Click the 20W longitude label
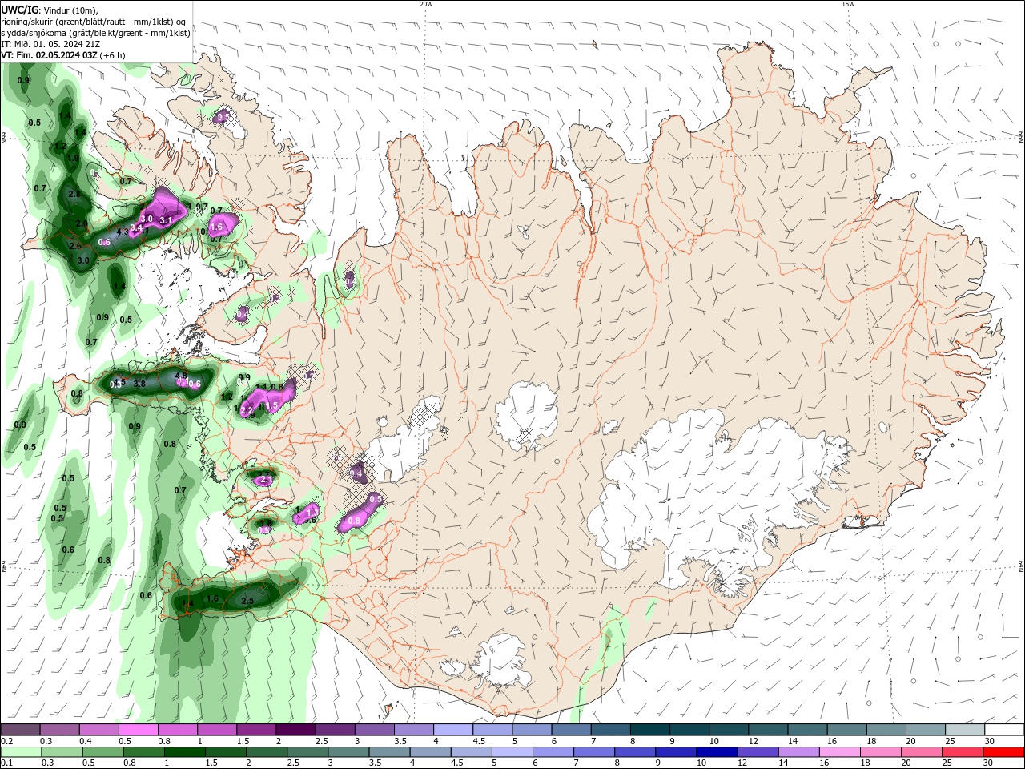Screen dimensions: 1025x769 (x=426, y=4)
